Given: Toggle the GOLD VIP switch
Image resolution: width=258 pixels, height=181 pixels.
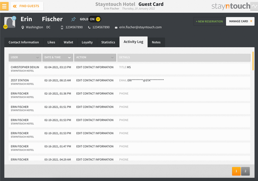Looking at the screenshot, I should [95, 19].
